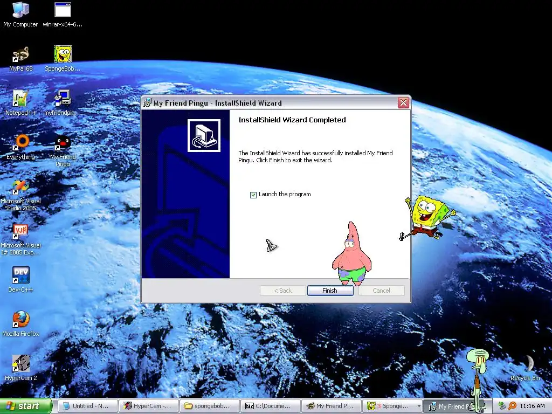Close the InstallShield Wizard window
Viewport: 552px width, 414px height.
tap(403, 103)
